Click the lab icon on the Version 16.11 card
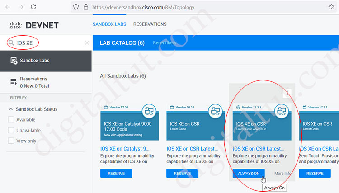 (x=215, y=111)
